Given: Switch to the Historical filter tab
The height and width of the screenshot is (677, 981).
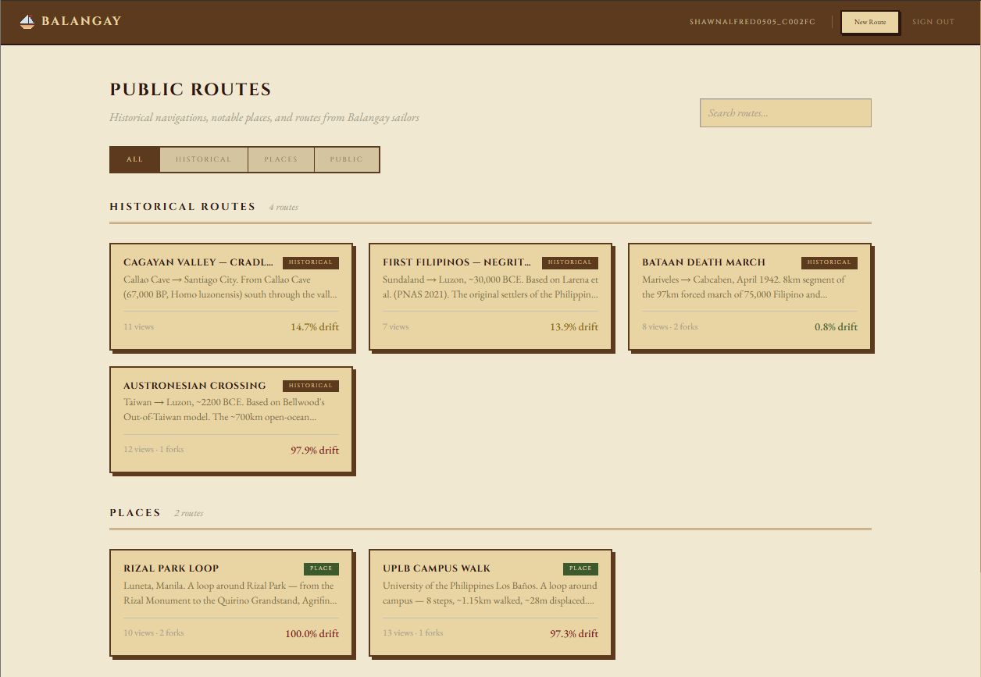Looking at the screenshot, I should 204,159.
